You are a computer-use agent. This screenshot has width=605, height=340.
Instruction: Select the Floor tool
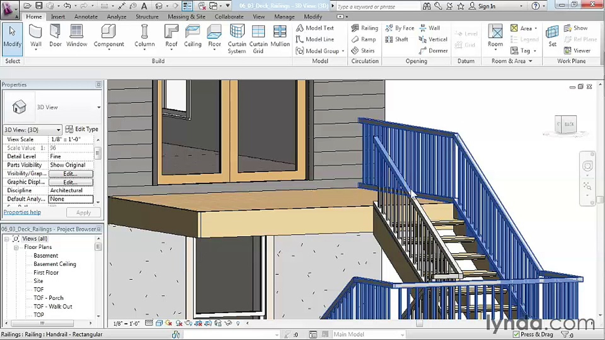[214, 37]
